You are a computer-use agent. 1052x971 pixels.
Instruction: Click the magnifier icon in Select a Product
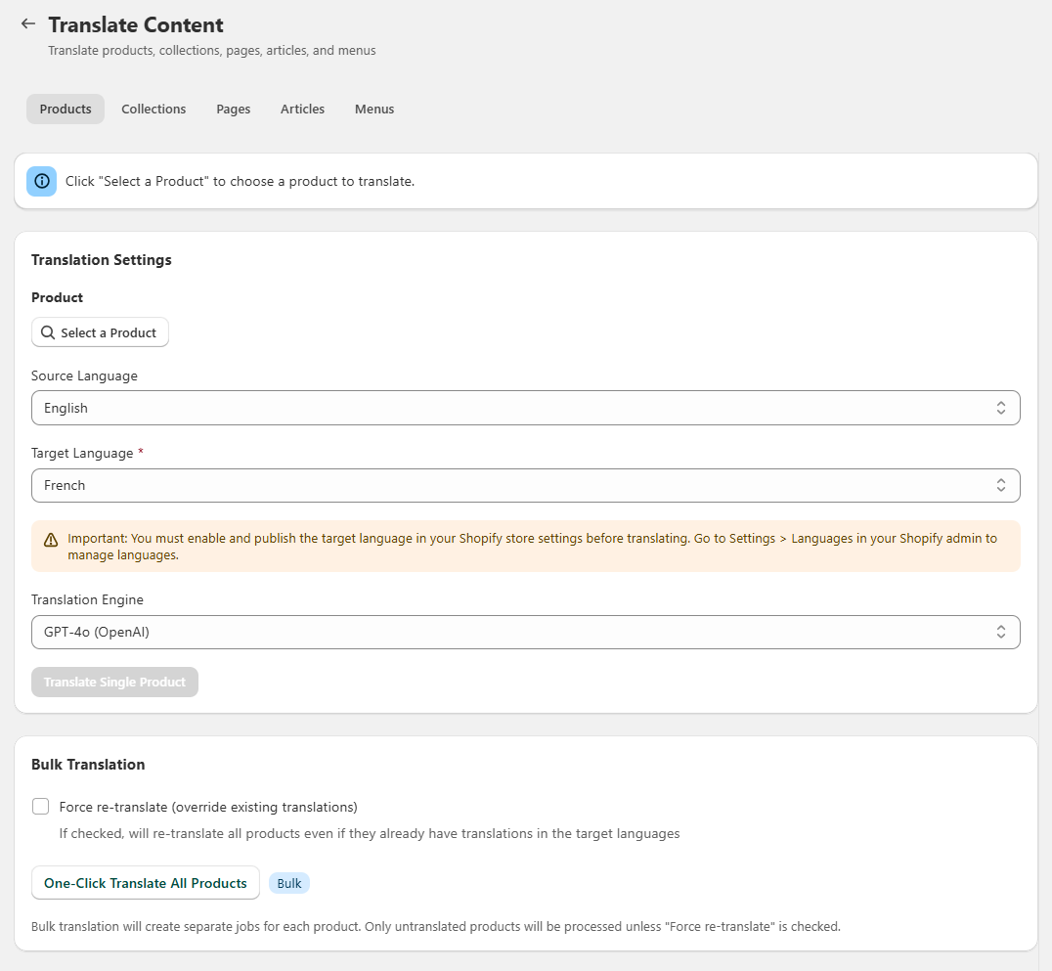tap(48, 332)
